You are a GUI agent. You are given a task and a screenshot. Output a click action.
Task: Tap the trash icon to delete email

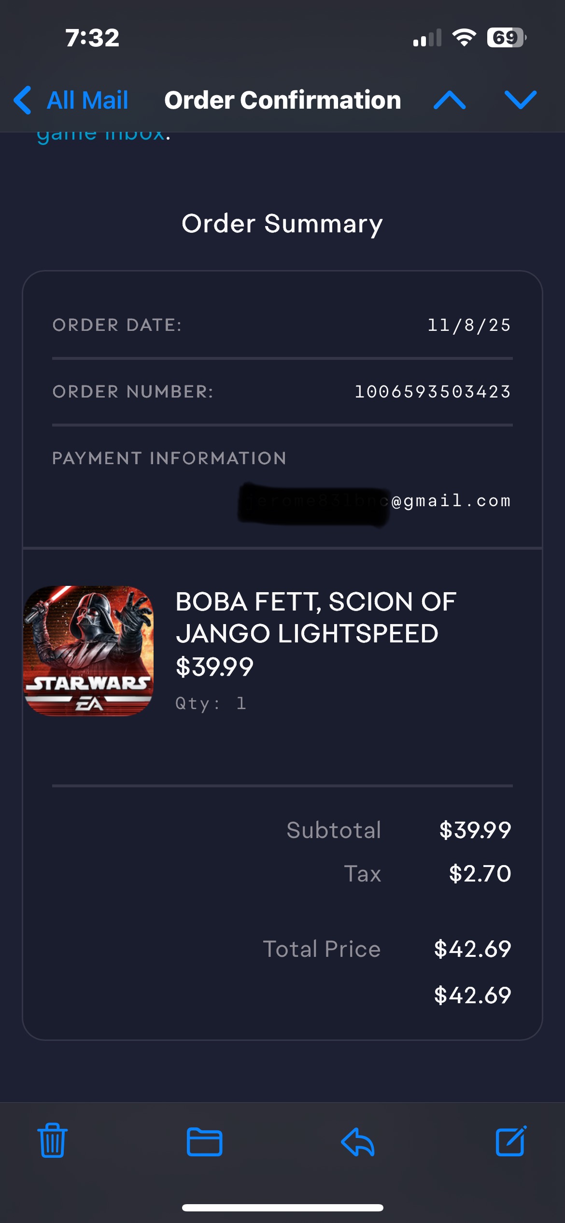point(52,1141)
